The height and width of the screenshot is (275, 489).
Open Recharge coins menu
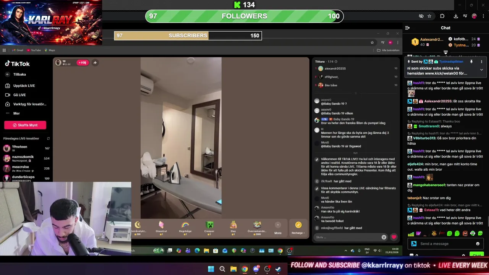pyautogui.click(x=298, y=228)
